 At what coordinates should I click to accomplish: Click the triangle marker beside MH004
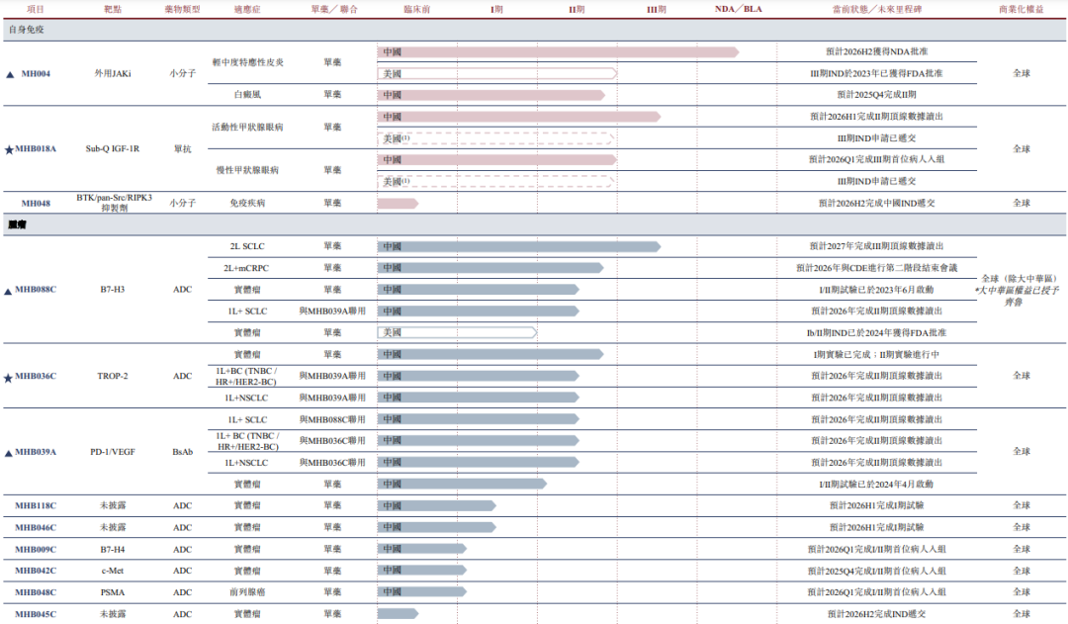pos(10,74)
